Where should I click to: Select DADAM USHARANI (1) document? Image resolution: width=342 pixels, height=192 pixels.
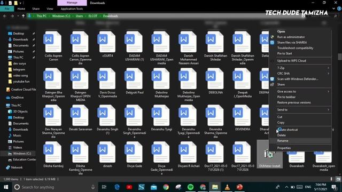(x=134, y=46)
